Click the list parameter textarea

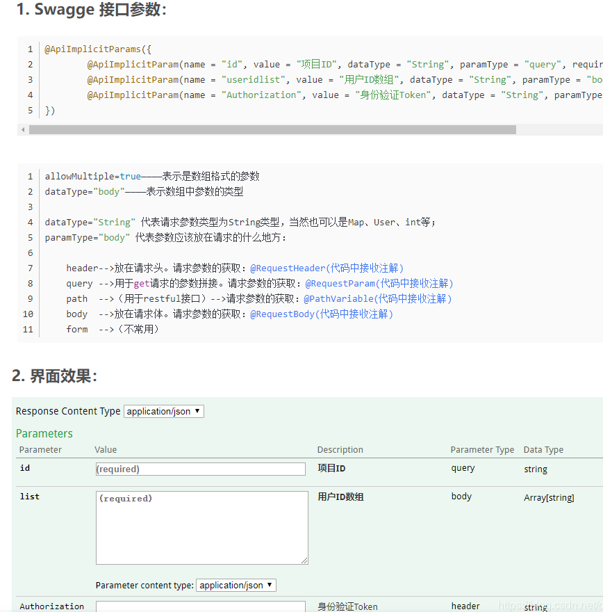click(x=202, y=527)
